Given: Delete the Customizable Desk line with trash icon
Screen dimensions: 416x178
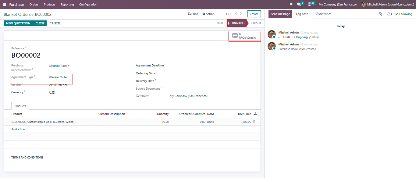Looking at the screenshot, I should [254, 122].
